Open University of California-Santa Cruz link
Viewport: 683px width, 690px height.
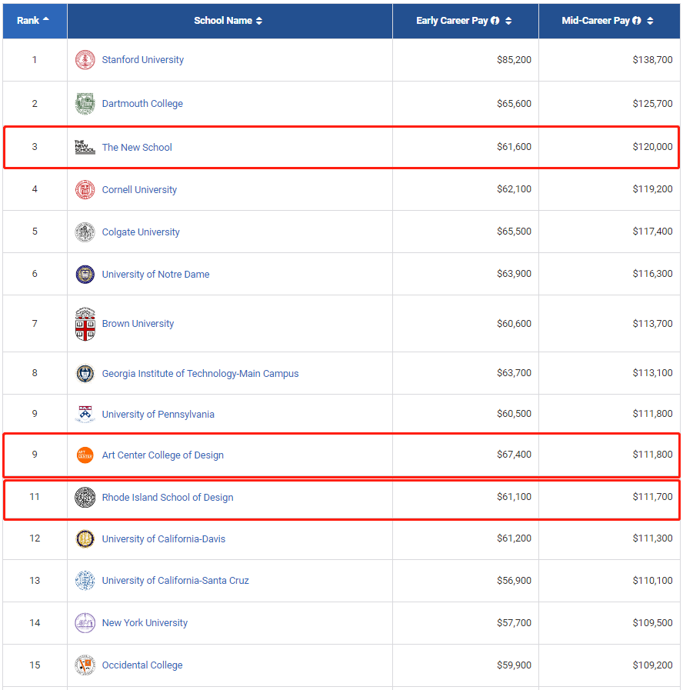click(x=175, y=581)
